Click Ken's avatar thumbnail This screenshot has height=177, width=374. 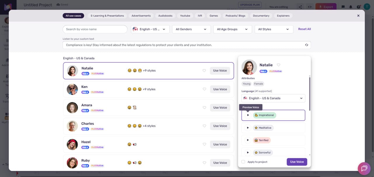coord(72,89)
